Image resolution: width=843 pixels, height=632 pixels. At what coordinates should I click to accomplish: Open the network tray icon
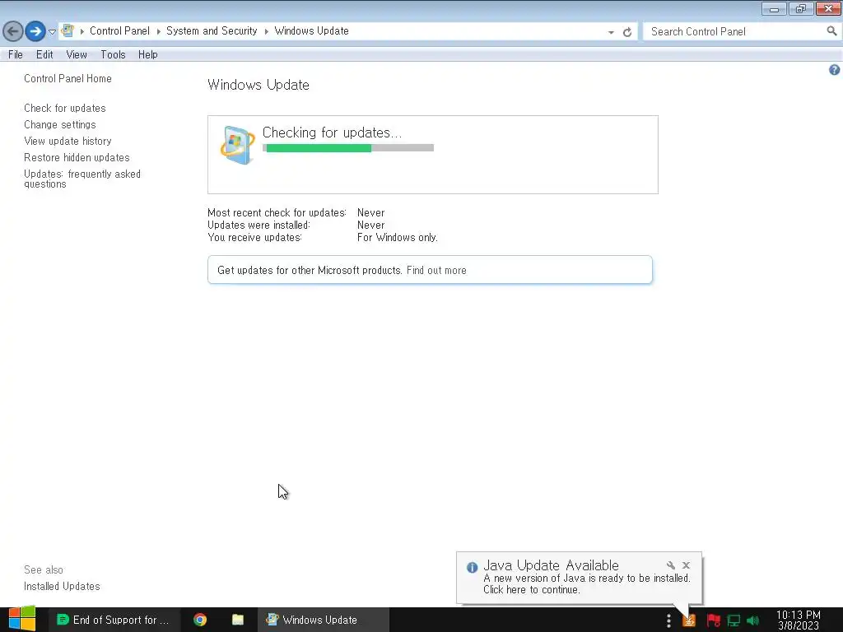(734, 620)
